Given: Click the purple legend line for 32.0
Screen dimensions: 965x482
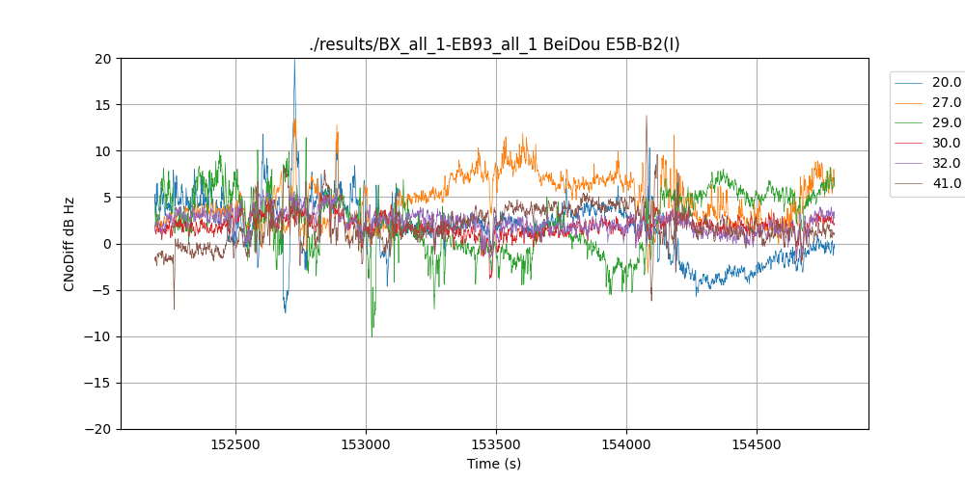Looking at the screenshot, I should click(x=909, y=164).
